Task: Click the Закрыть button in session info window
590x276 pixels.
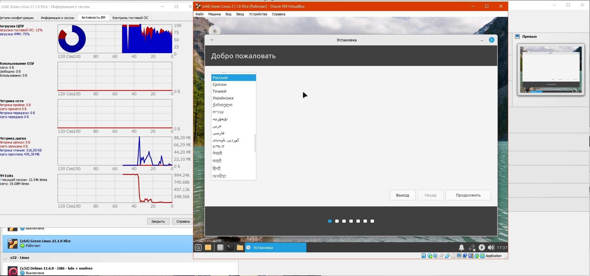Action: pyautogui.click(x=158, y=221)
